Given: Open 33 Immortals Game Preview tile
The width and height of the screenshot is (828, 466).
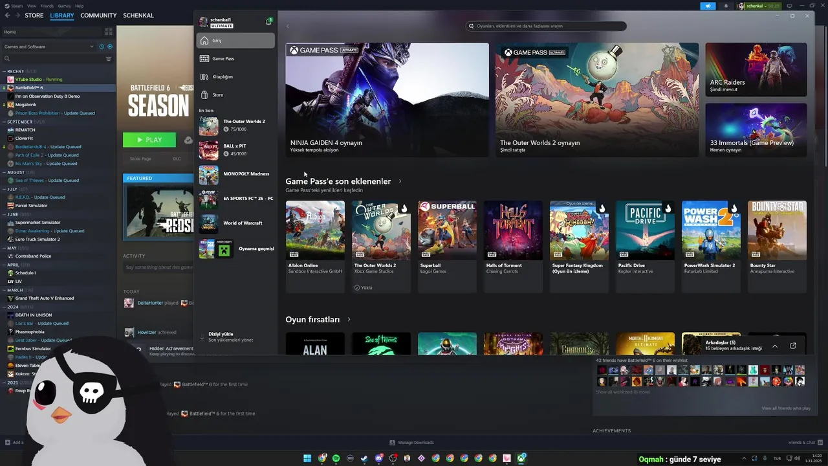Looking at the screenshot, I should coord(756,129).
